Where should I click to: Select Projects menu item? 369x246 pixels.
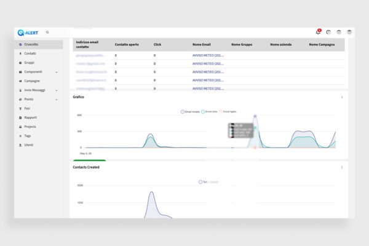30,127
